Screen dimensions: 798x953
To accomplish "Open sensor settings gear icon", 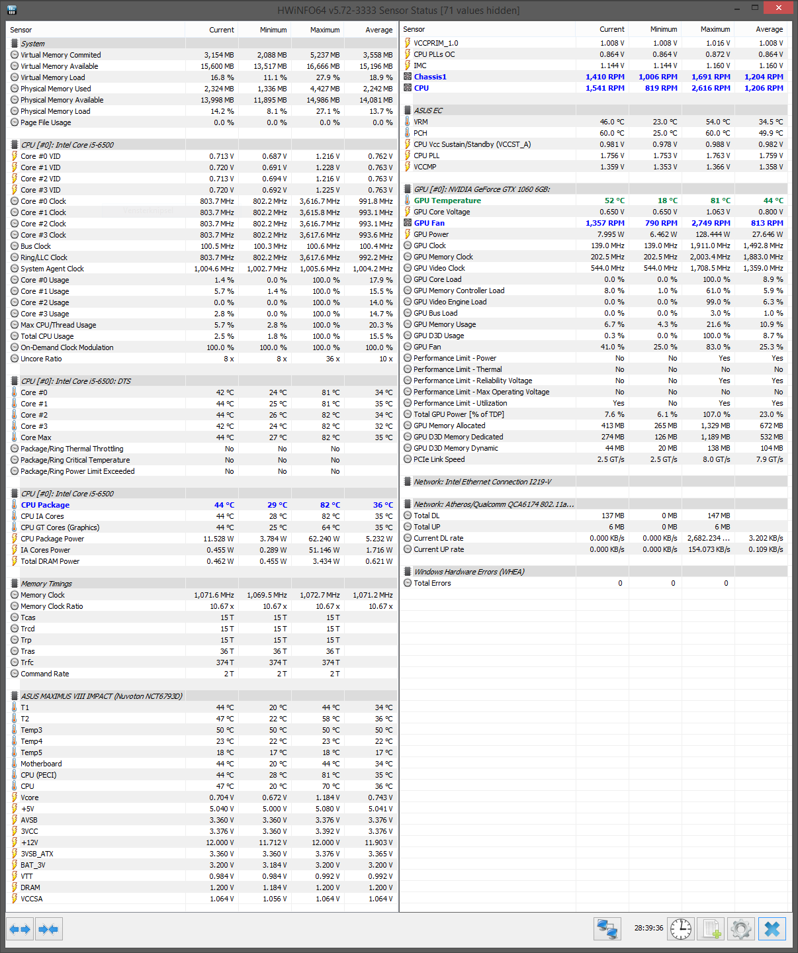I will click(741, 929).
